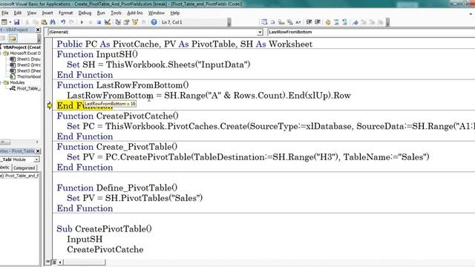This screenshot has height=267, width=475.
Task: Open Properties Window toolbar icon
Action: [x=126, y=22]
